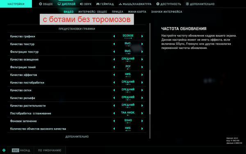Open the Геймпад settings tab

[105, 4]
